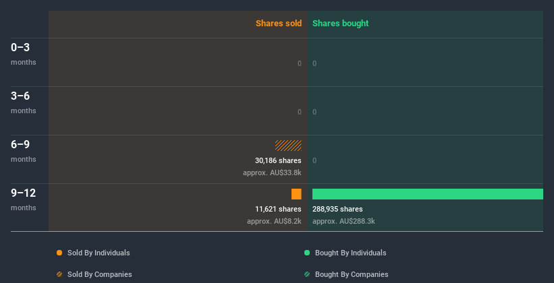Click the Shares bought column header
This screenshot has height=283, width=554.
341,24
